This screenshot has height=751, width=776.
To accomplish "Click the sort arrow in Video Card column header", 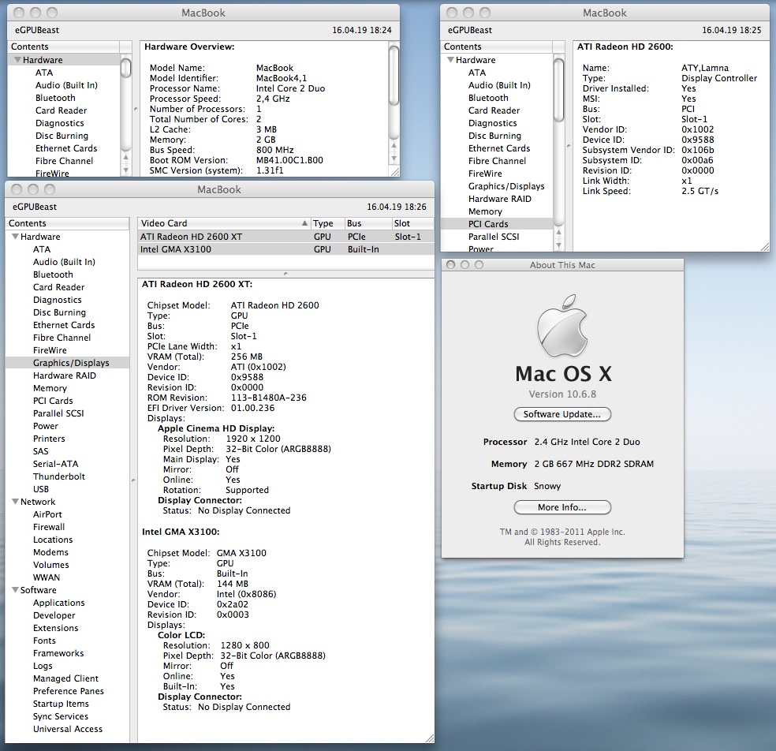I will (305, 224).
